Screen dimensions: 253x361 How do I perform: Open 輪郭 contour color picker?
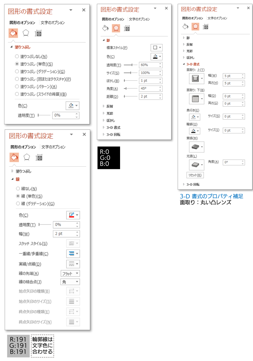(195, 131)
